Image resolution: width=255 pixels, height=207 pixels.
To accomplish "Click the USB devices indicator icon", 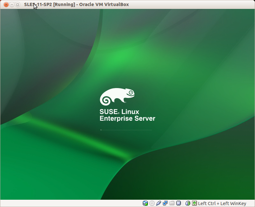I will pos(159,203).
